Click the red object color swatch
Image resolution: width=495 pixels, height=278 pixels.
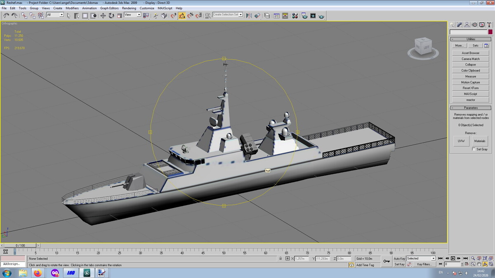coord(490,32)
